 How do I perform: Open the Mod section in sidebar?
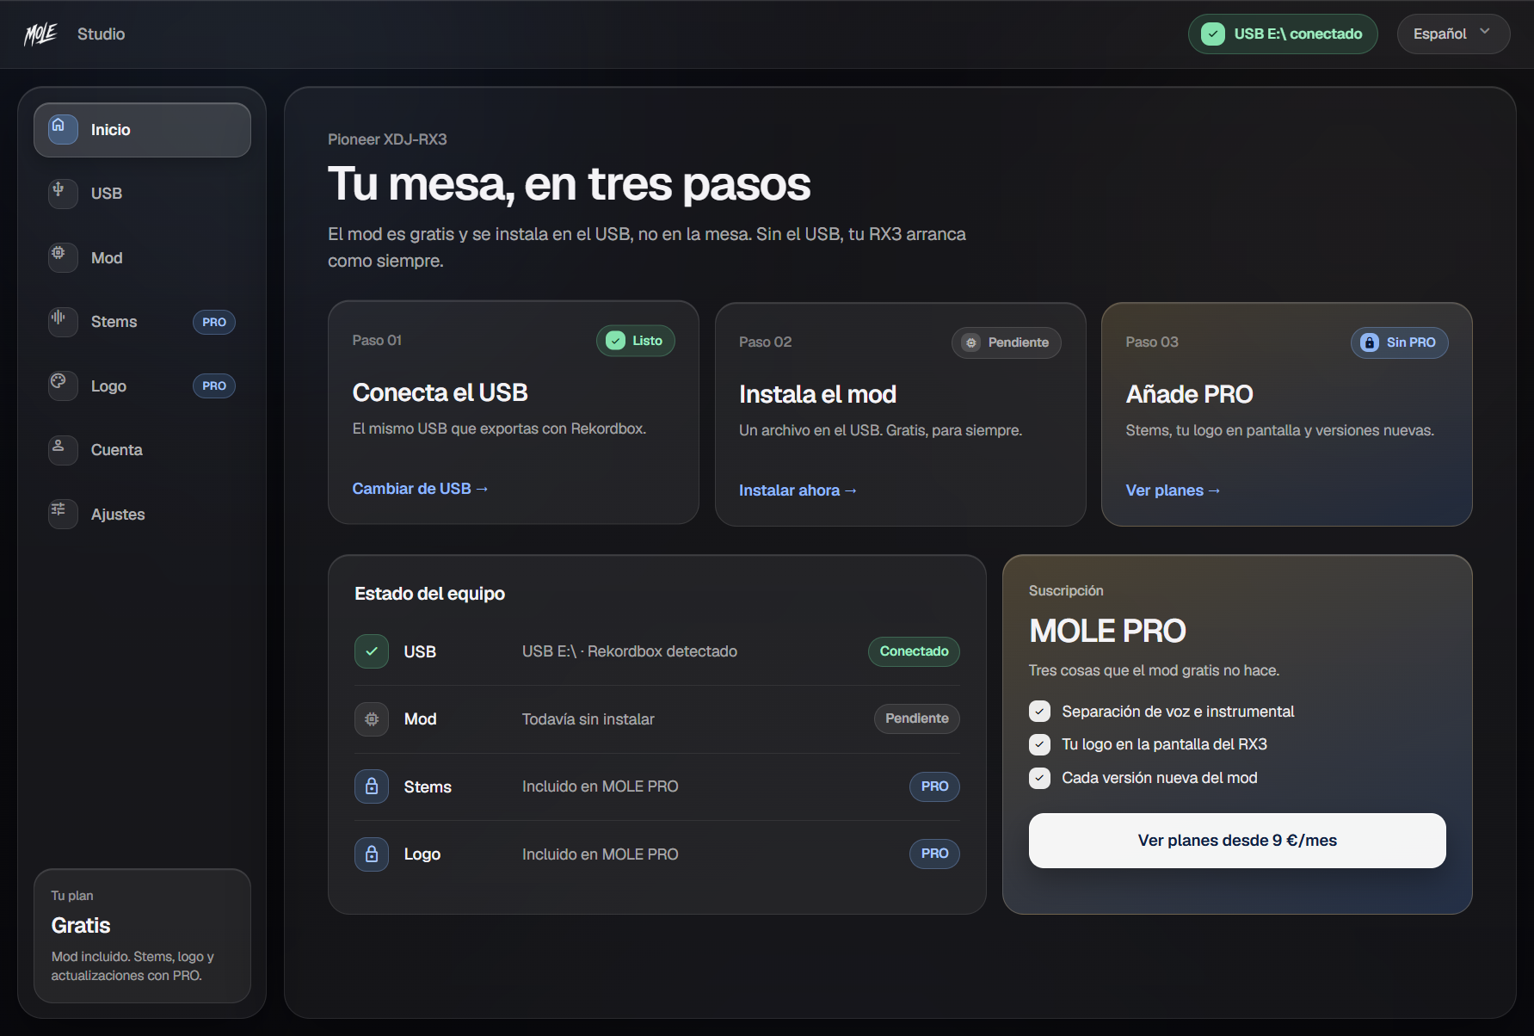click(142, 258)
